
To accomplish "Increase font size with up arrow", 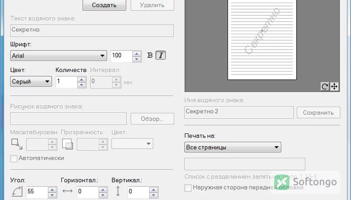I will 136,54.
